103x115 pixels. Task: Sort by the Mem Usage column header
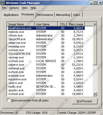click(x=76, y=24)
